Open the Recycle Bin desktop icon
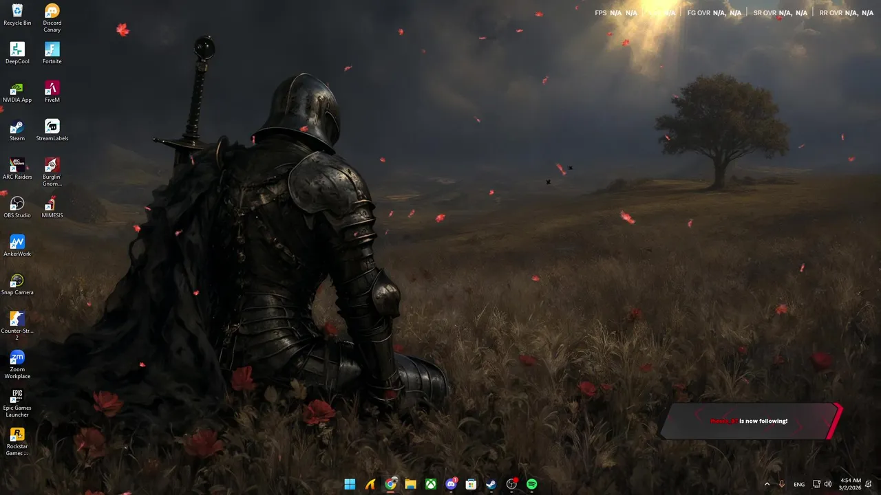 (17, 14)
